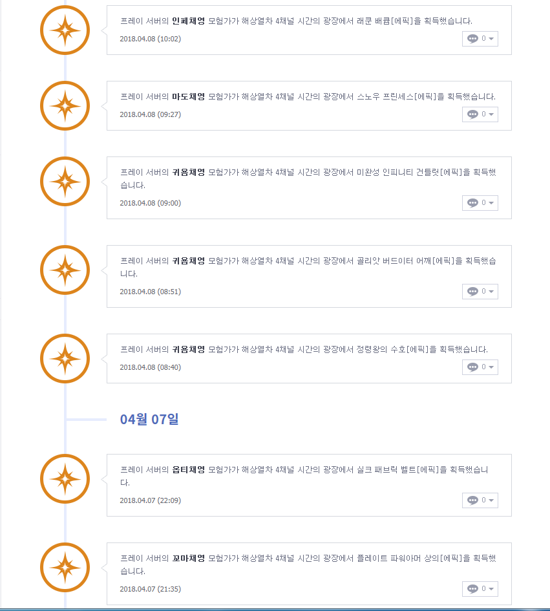Screen dimensions: 550x611
Task: Open the 꼬마채영 character name
Action: [188, 559]
